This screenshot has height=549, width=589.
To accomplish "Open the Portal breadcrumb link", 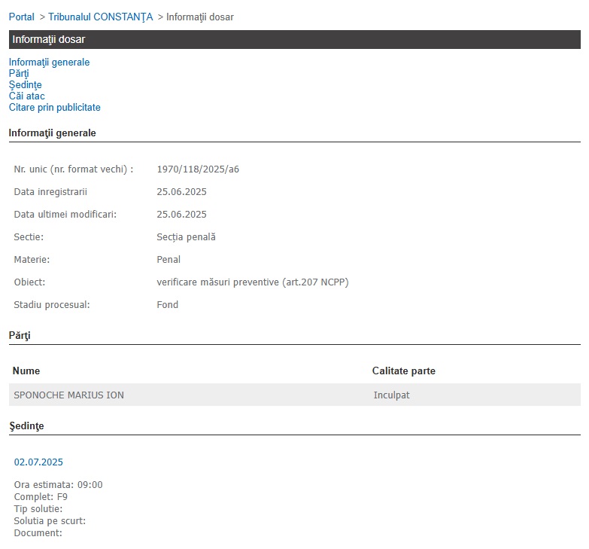I will (x=21, y=17).
